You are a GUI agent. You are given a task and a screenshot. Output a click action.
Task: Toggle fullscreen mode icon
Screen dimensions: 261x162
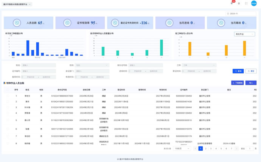coord(246,3)
